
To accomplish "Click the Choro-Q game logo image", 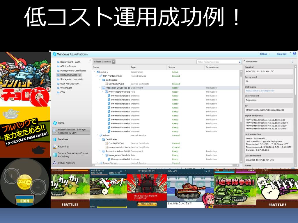I will click(x=26, y=79).
